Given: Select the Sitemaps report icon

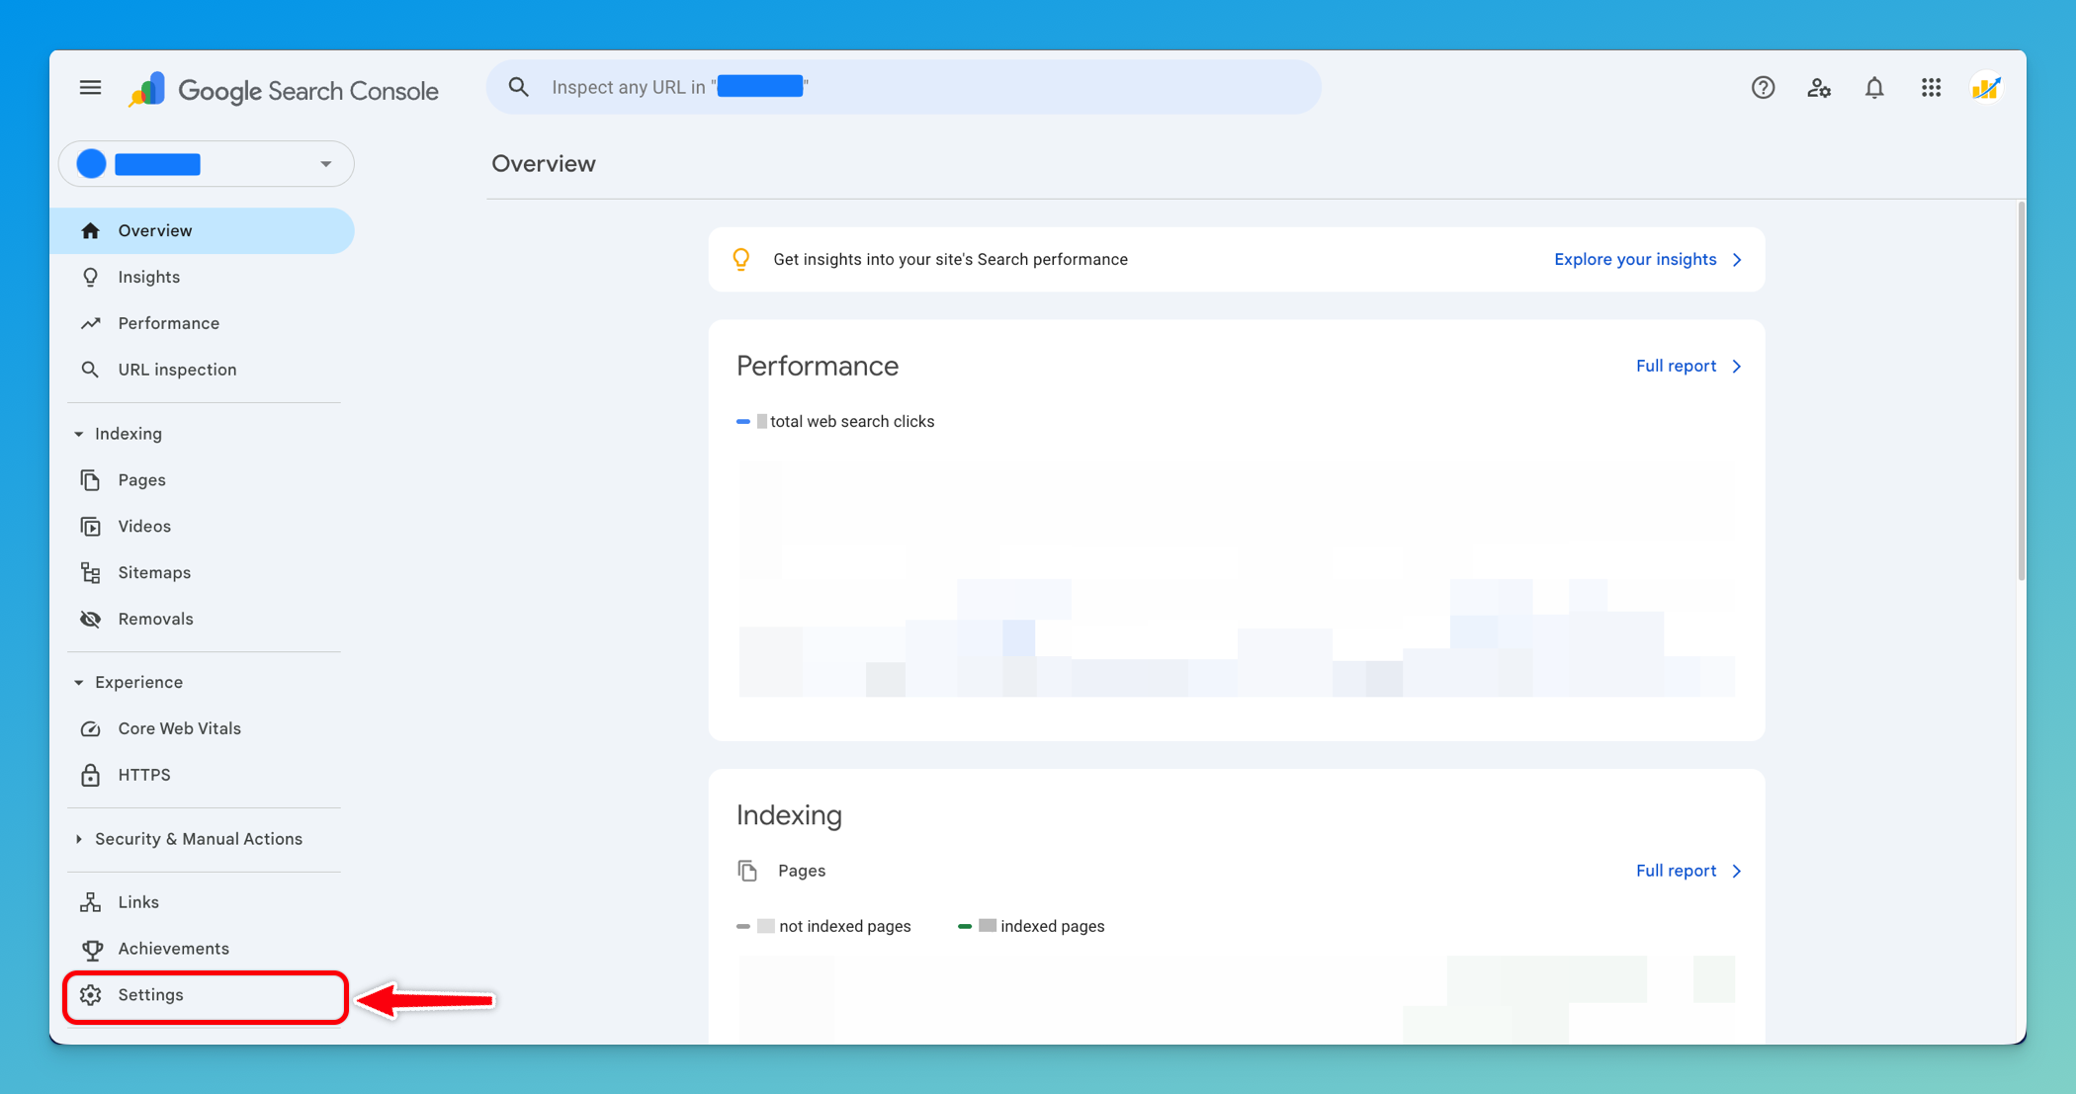Looking at the screenshot, I should (x=90, y=572).
